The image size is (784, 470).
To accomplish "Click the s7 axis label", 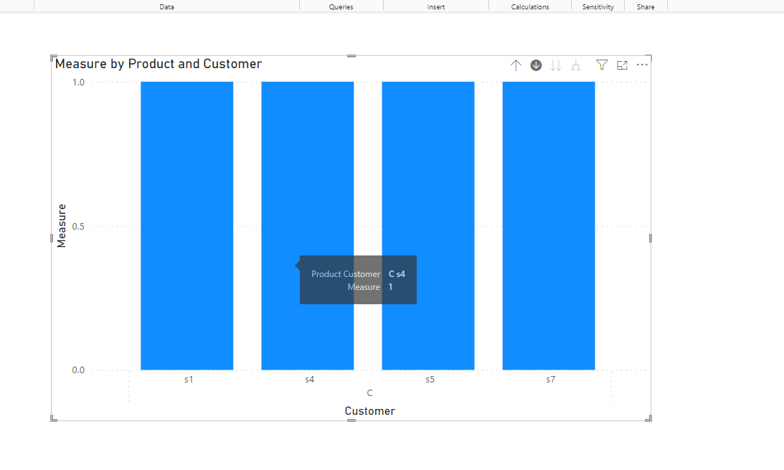I will 550,380.
